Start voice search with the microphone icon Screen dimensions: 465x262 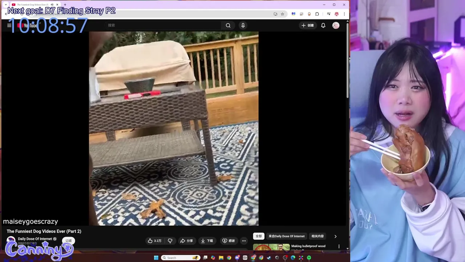pyautogui.click(x=243, y=25)
